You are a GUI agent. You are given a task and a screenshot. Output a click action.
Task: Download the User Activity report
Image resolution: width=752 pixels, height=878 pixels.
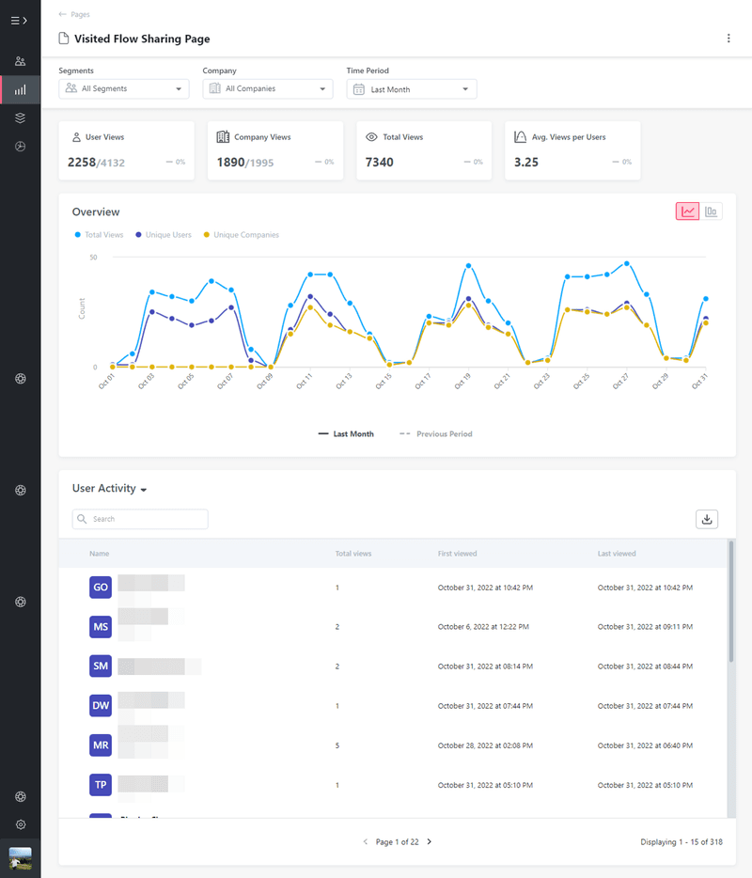(707, 518)
